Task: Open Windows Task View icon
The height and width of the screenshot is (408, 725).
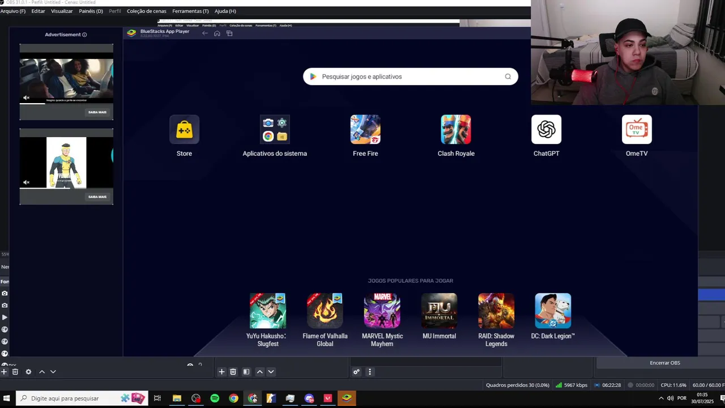Action: [x=157, y=398]
